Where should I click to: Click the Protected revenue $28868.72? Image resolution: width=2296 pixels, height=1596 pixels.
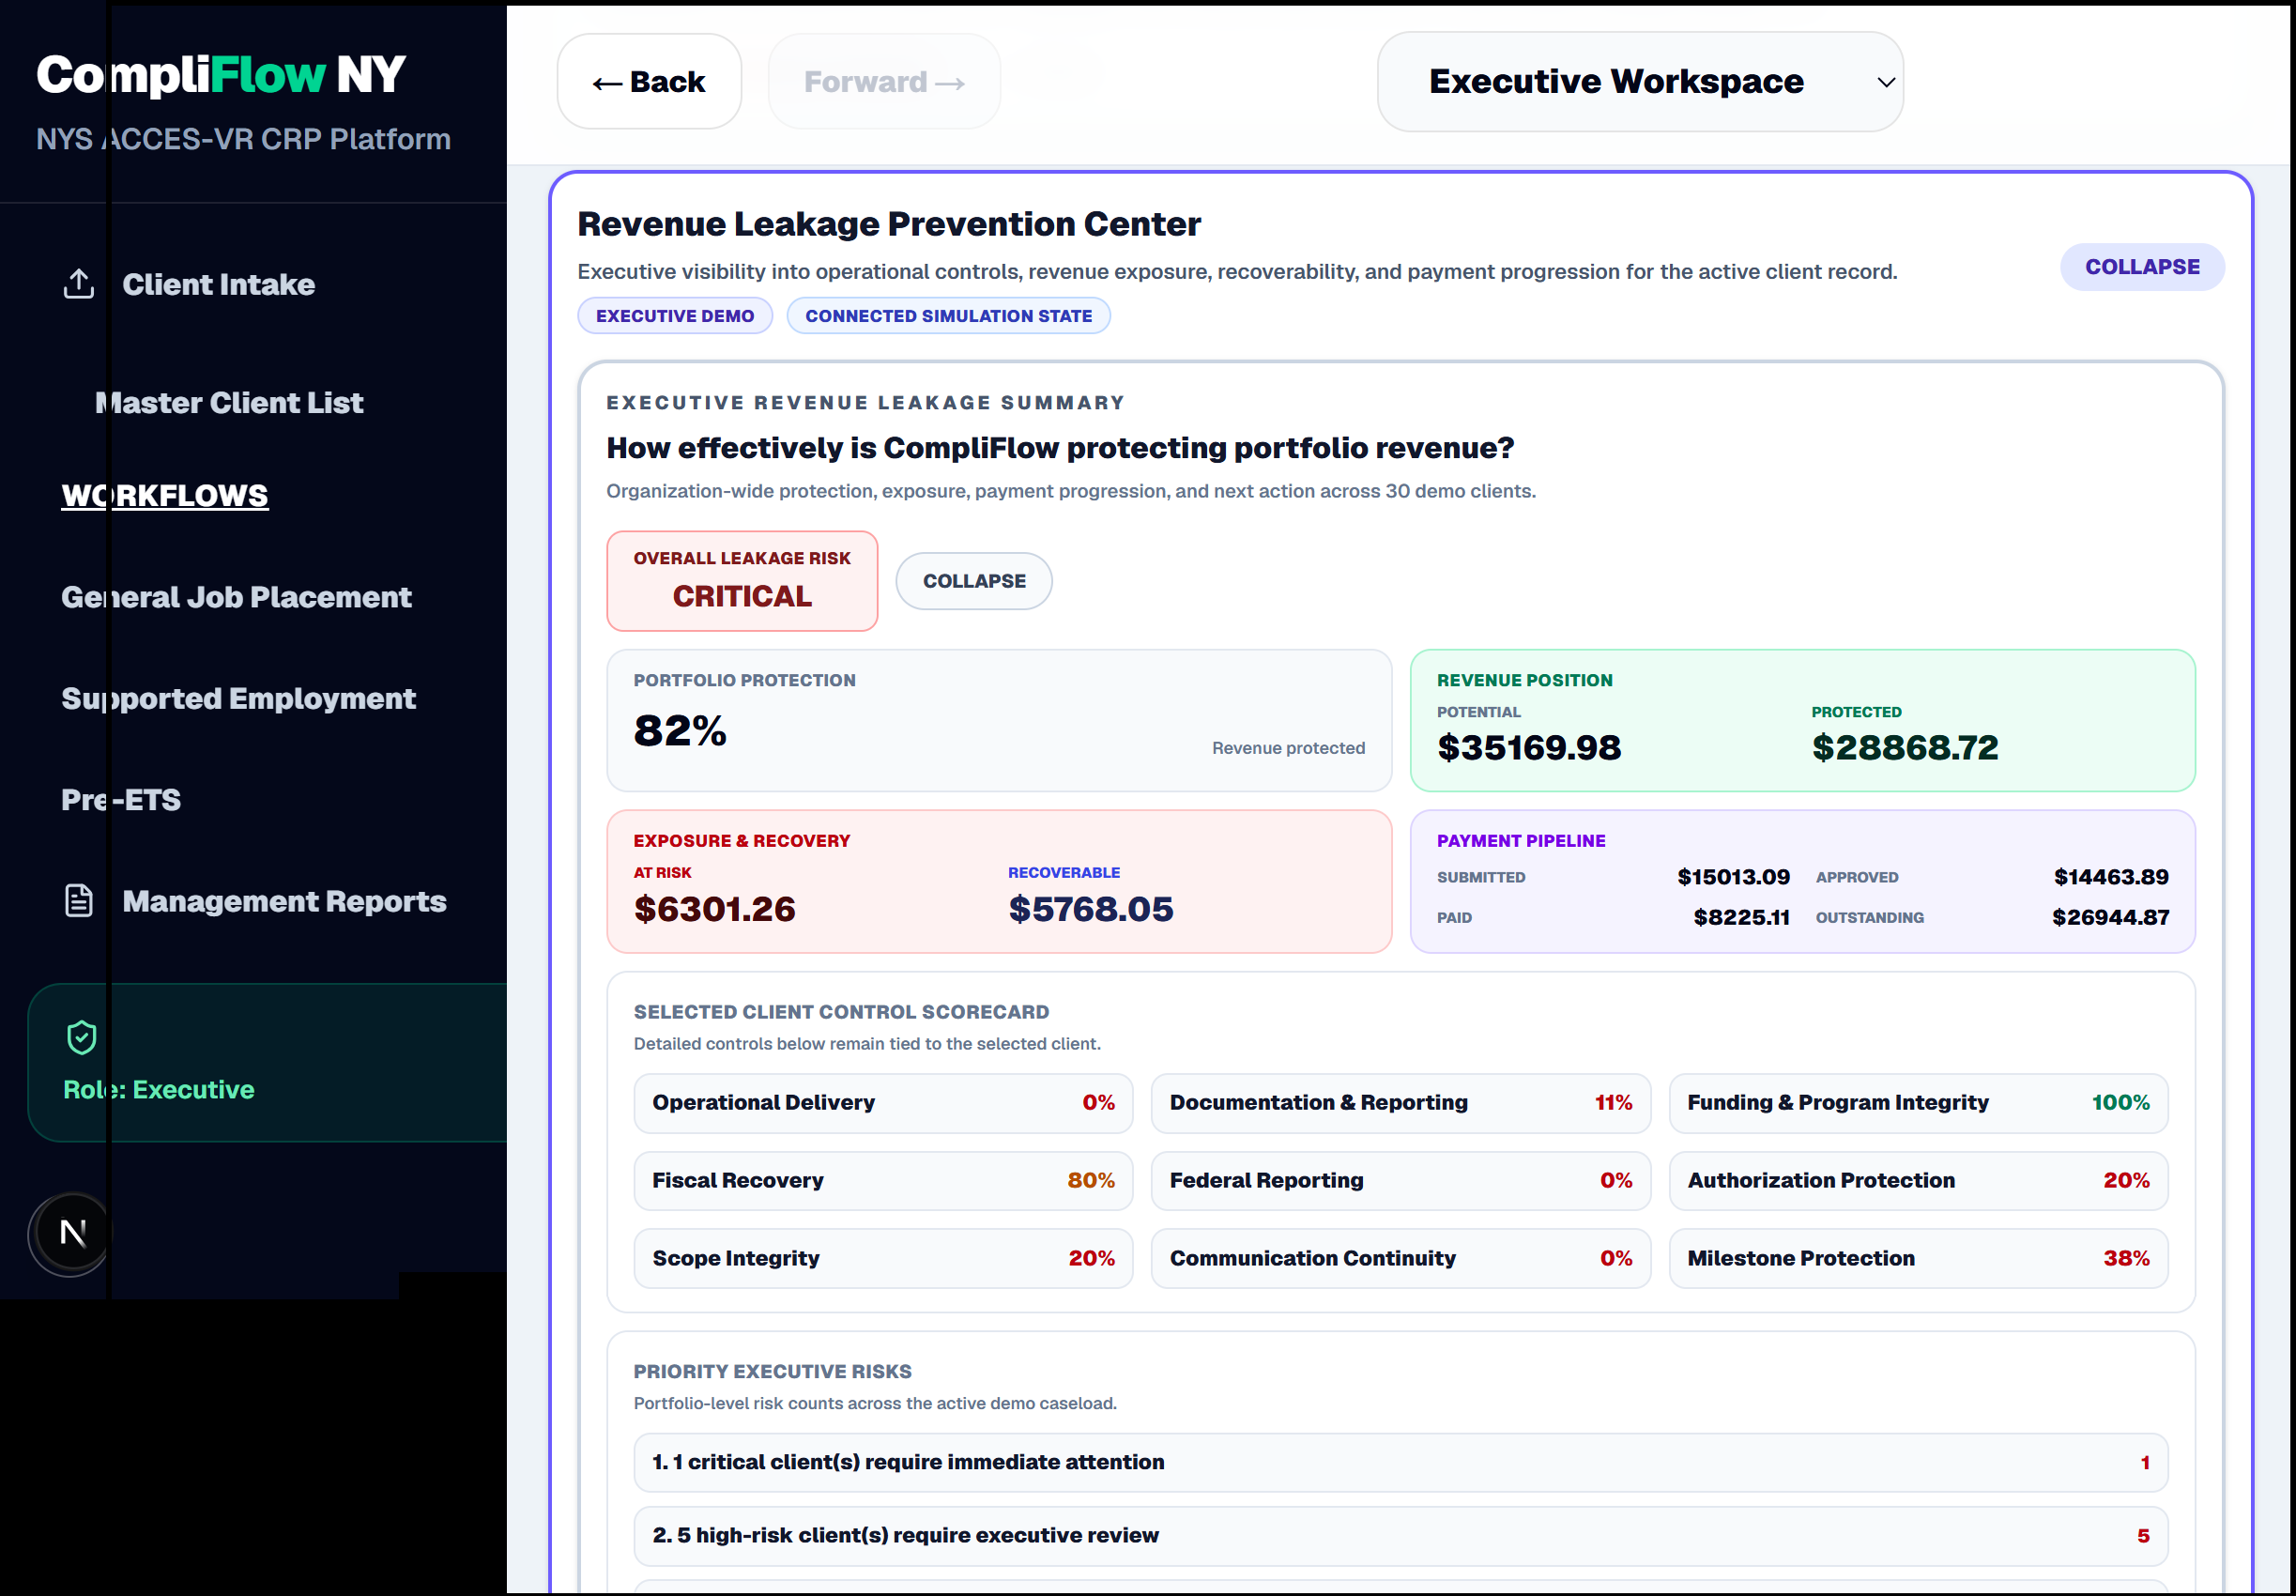point(1906,747)
